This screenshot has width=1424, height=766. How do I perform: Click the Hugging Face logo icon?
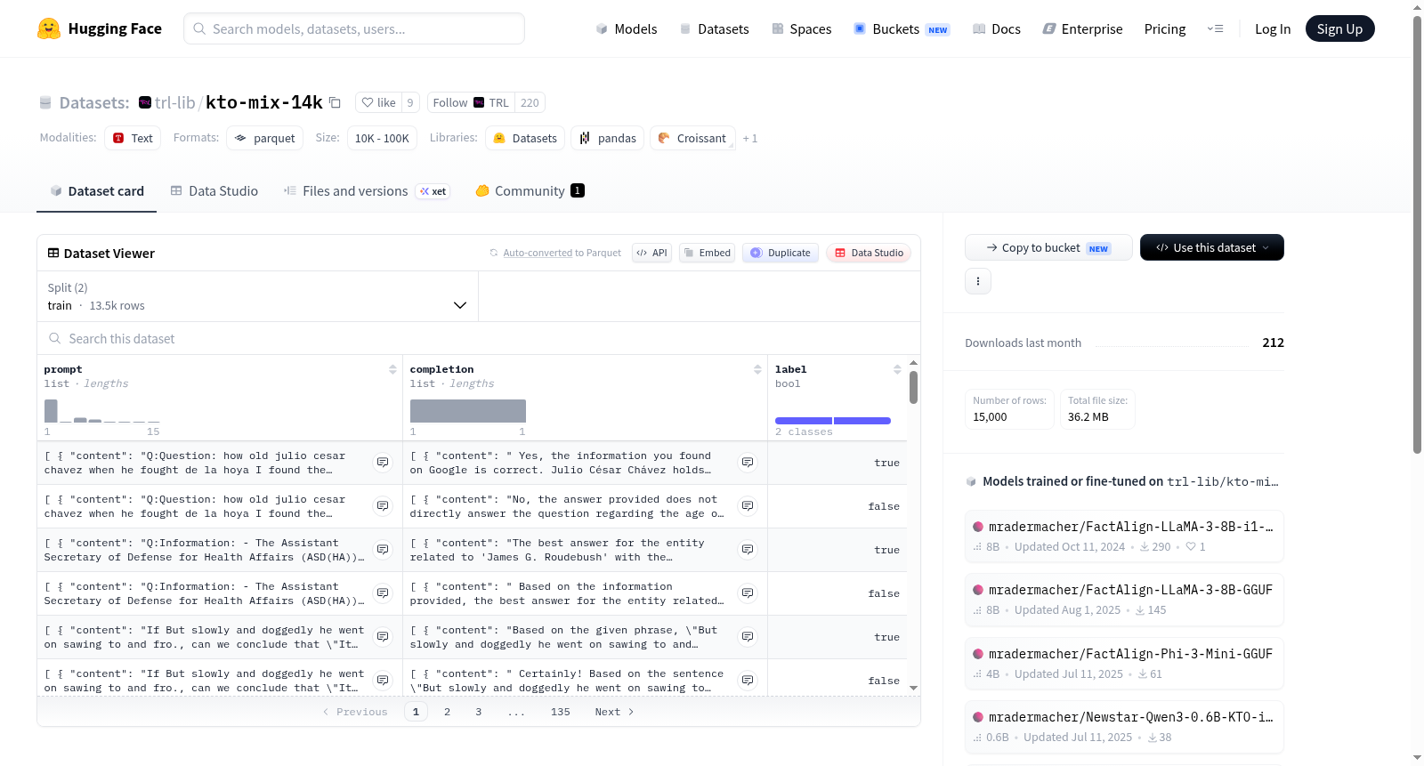[x=49, y=28]
